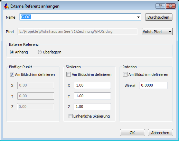Click the Pfad field showing G-OG.dwg
The height and width of the screenshot is (141, 179).
click(78, 32)
